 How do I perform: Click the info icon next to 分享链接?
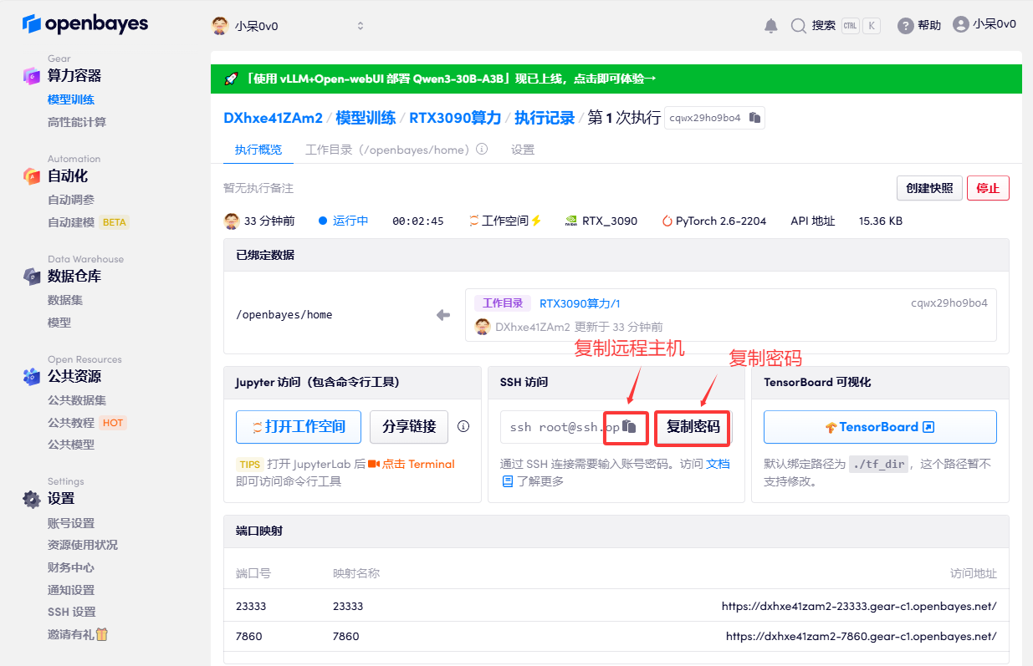463,426
